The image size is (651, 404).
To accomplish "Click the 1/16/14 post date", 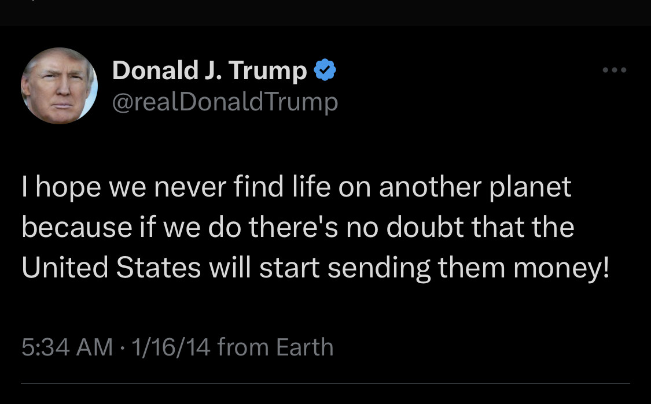I will pyautogui.click(x=171, y=347).
